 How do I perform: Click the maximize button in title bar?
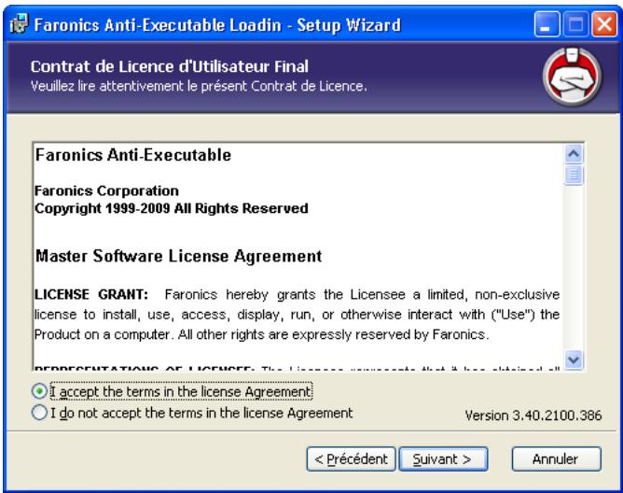575,24
